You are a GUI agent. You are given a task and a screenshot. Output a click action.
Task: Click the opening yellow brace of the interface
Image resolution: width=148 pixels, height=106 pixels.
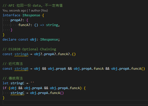click(43, 15)
